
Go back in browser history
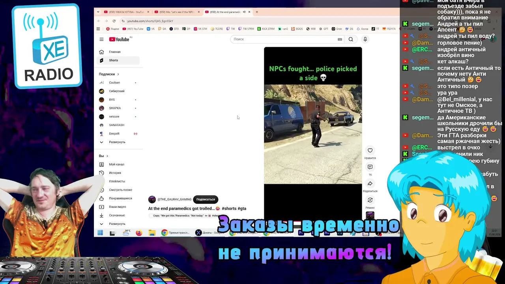click(99, 21)
